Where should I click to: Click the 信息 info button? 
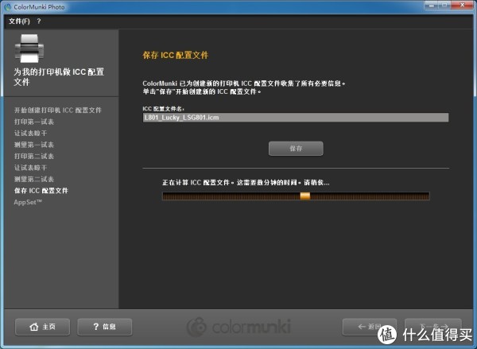(105, 327)
